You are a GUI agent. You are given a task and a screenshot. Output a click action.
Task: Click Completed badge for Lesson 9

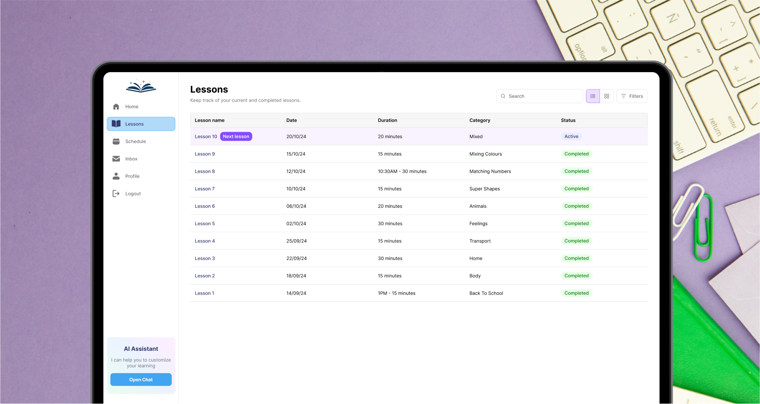576,154
